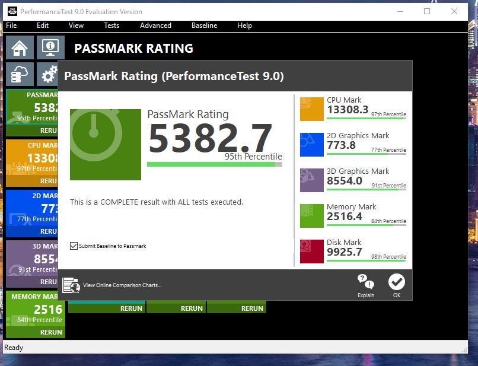Select the red Disk Mark icon
The image size is (478, 366).
click(312, 252)
